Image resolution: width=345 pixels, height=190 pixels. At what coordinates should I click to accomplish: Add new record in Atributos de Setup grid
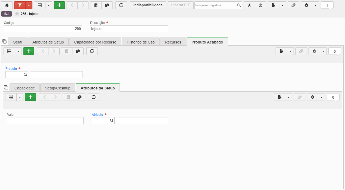tap(30, 97)
